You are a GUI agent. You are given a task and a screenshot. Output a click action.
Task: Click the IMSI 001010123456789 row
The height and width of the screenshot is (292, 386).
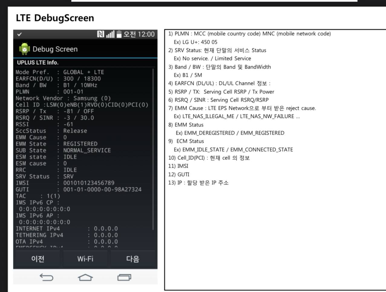click(65, 183)
